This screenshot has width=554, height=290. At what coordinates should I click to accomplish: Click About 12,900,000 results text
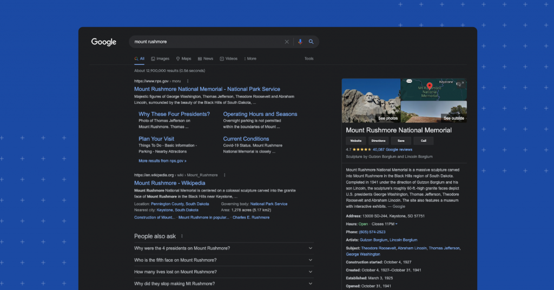click(169, 71)
